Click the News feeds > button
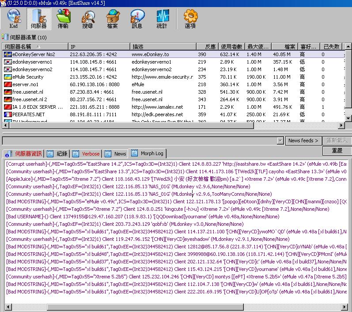Viewport: 352px width, 312px height. (303, 141)
